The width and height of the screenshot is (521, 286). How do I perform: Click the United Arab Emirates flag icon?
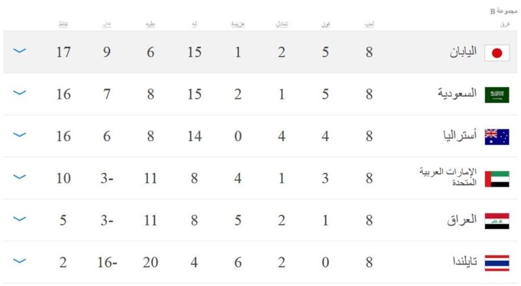[x=497, y=178]
